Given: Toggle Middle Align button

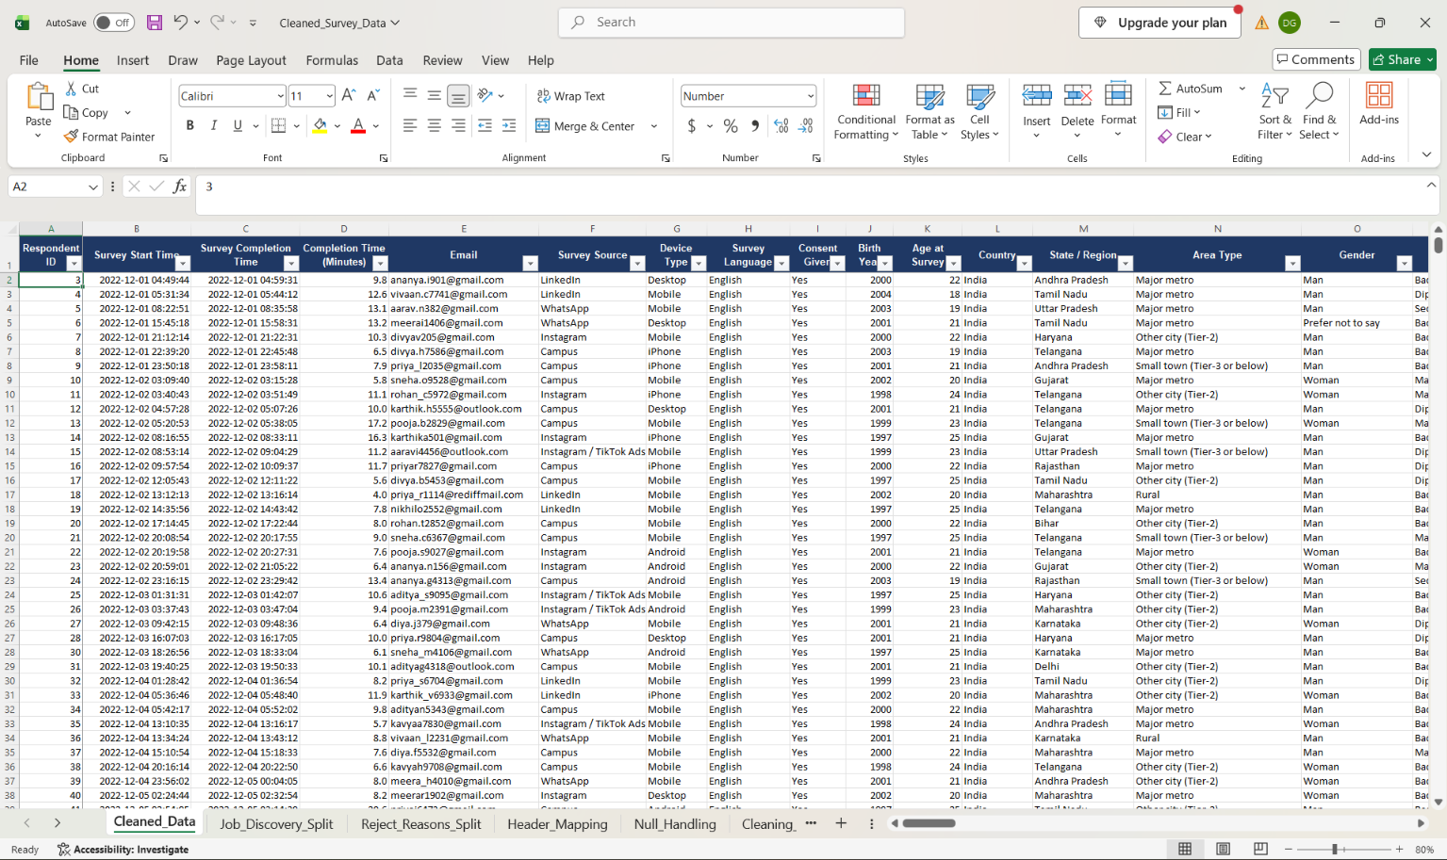Looking at the screenshot, I should [x=435, y=95].
